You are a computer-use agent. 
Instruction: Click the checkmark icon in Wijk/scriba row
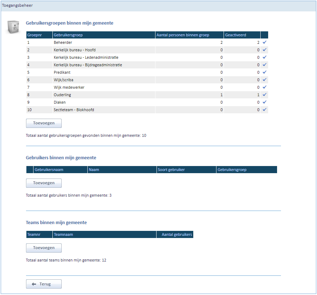(x=265, y=79)
